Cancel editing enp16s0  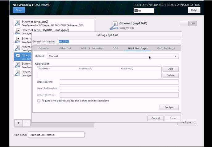[156, 118]
